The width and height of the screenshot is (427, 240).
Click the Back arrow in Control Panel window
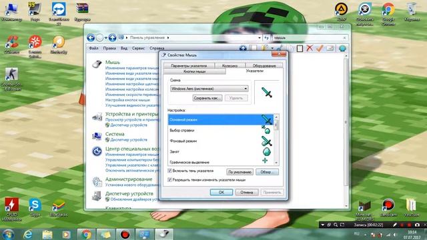tap(91, 37)
